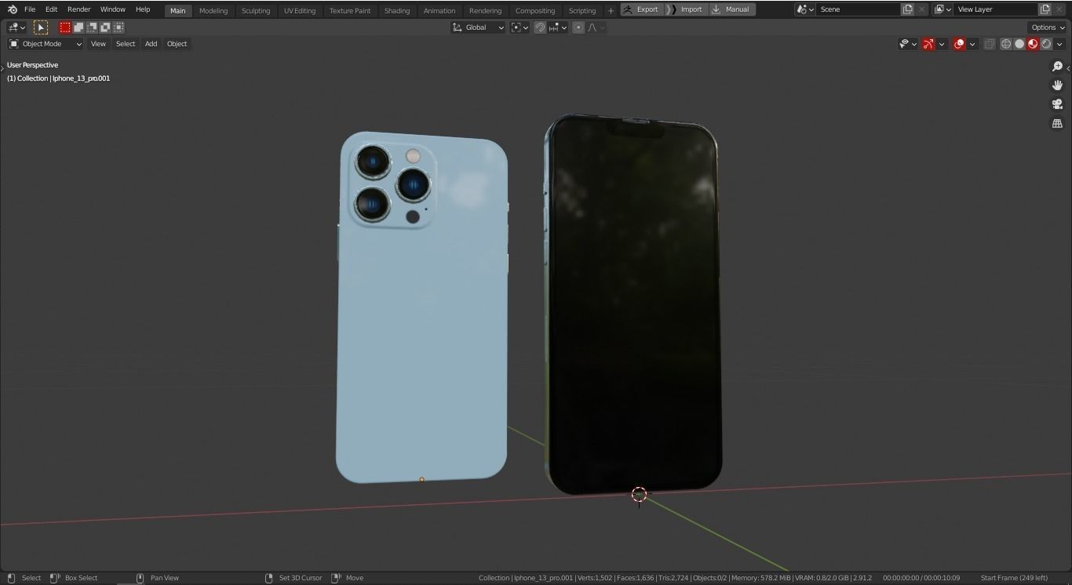Image resolution: width=1072 pixels, height=585 pixels.
Task: Select the Main workspace tab
Action: pos(178,11)
